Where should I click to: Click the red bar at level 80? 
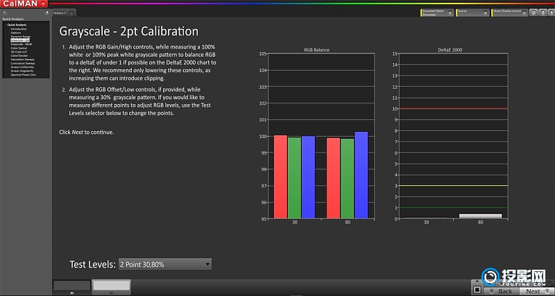pos(333,178)
